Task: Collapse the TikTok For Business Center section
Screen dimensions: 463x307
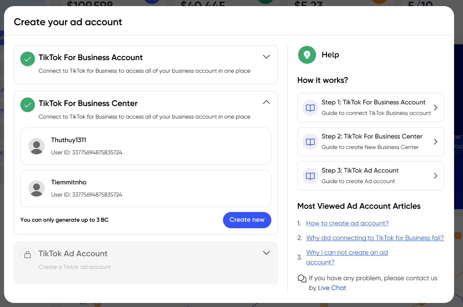Action: [266, 102]
